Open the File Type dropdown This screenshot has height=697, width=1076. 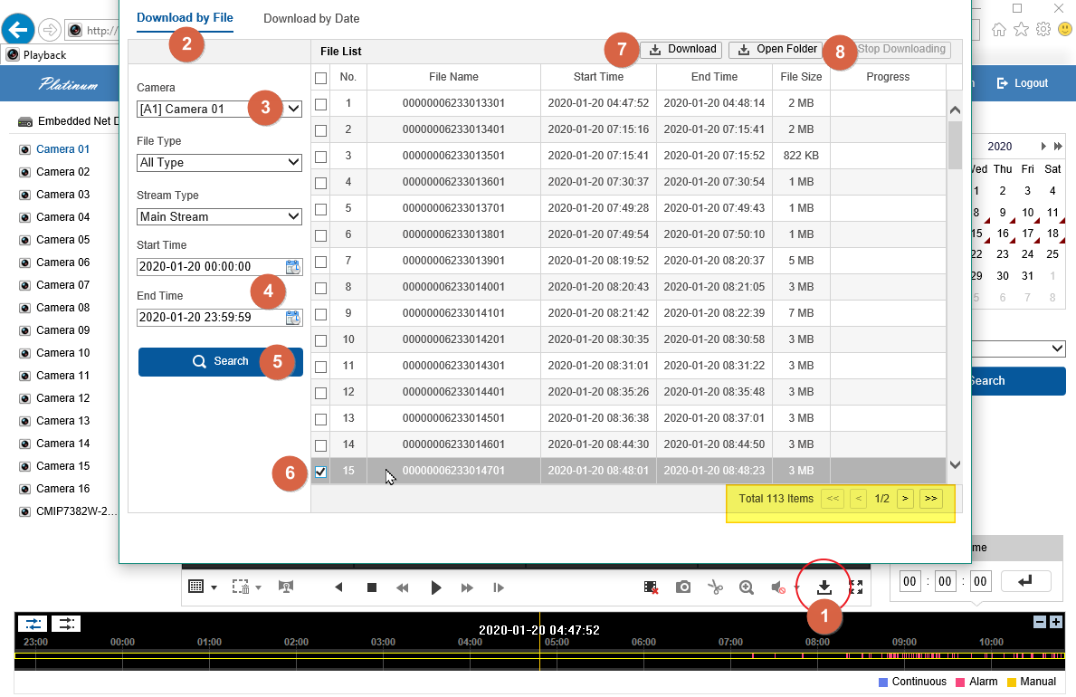219,163
